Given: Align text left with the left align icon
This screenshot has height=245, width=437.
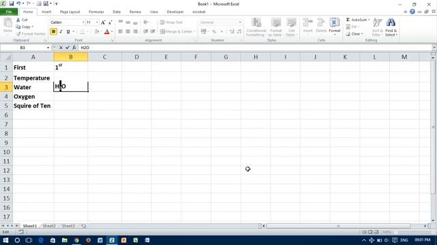Looking at the screenshot, I should point(120,32).
